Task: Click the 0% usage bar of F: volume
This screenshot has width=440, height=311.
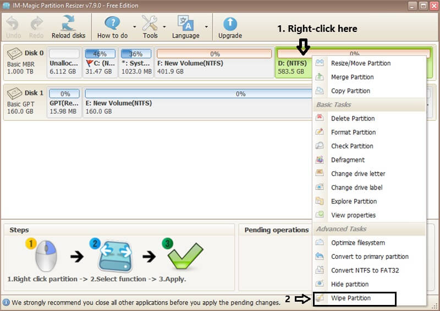Action: 215,53
